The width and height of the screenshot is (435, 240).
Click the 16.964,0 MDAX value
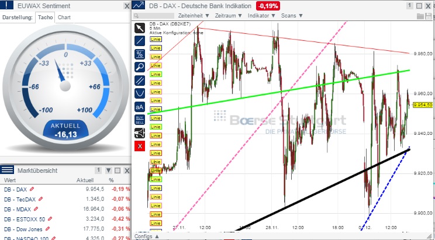[x=94, y=209]
